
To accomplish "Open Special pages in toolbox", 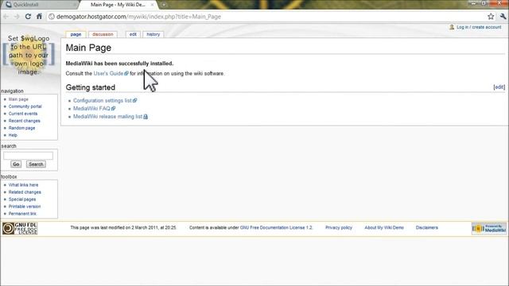I will pos(22,199).
